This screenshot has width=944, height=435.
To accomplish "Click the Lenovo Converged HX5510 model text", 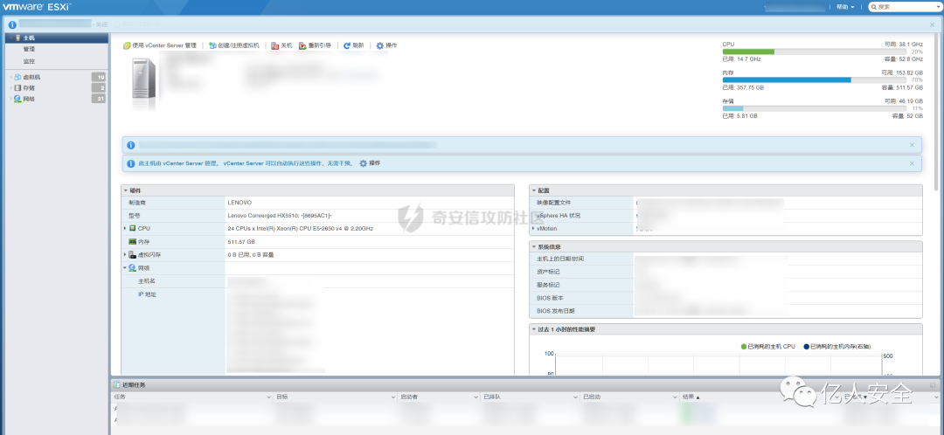I will (280, 216).
